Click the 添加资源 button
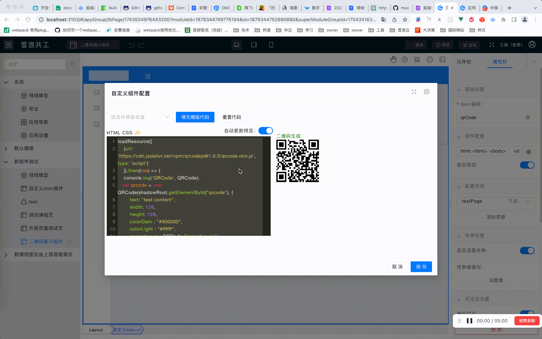 coord(496,217)
